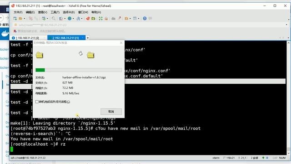Open the 工具(T) menu

[x=55, y=12]
